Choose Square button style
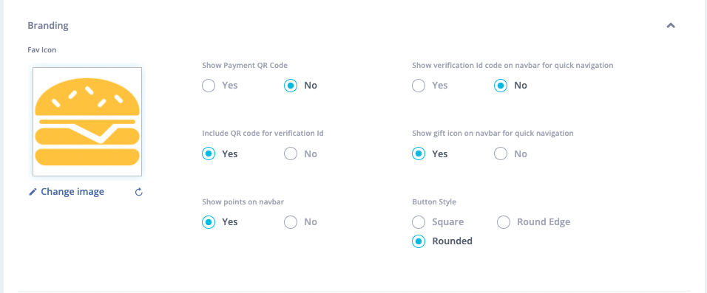The width and height of the screenshot is (707, 293). [x=419, y=222]
